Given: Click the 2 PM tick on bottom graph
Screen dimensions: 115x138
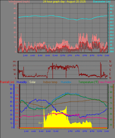Looking at the screenshot, I should click(70, 131).
